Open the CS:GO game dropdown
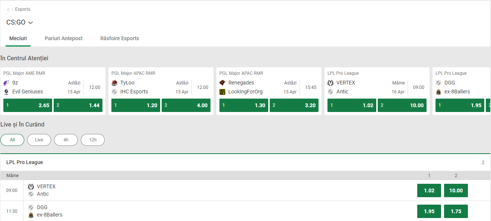Image resolution: width=491 pixels, height=221 pixels. click(20, 22)
